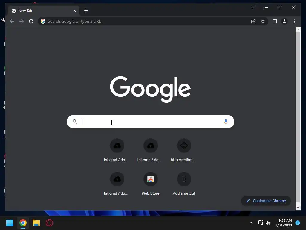
Task: Click the magnifier icon in search box
Action: tap(75, 122)
